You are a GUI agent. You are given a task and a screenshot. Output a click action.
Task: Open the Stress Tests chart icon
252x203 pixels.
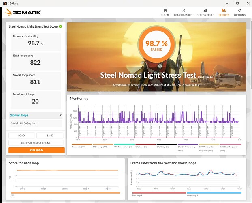205,10
